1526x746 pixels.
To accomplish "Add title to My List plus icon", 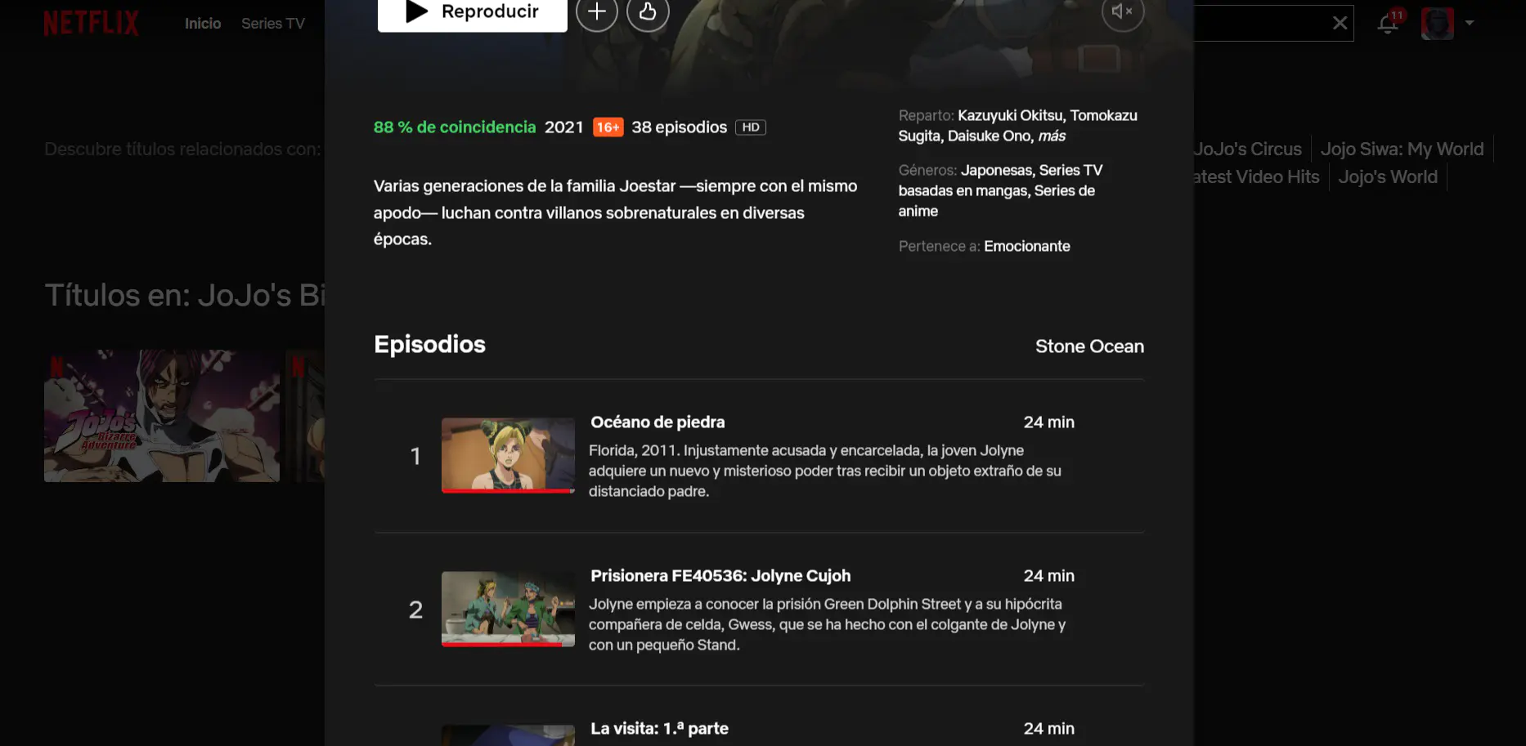I will pos(597,11).
